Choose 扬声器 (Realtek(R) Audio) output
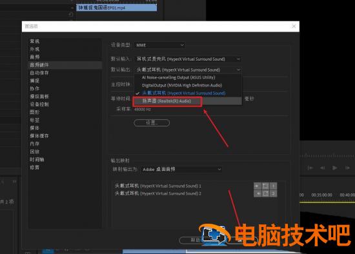 click(x=188, y=101)
